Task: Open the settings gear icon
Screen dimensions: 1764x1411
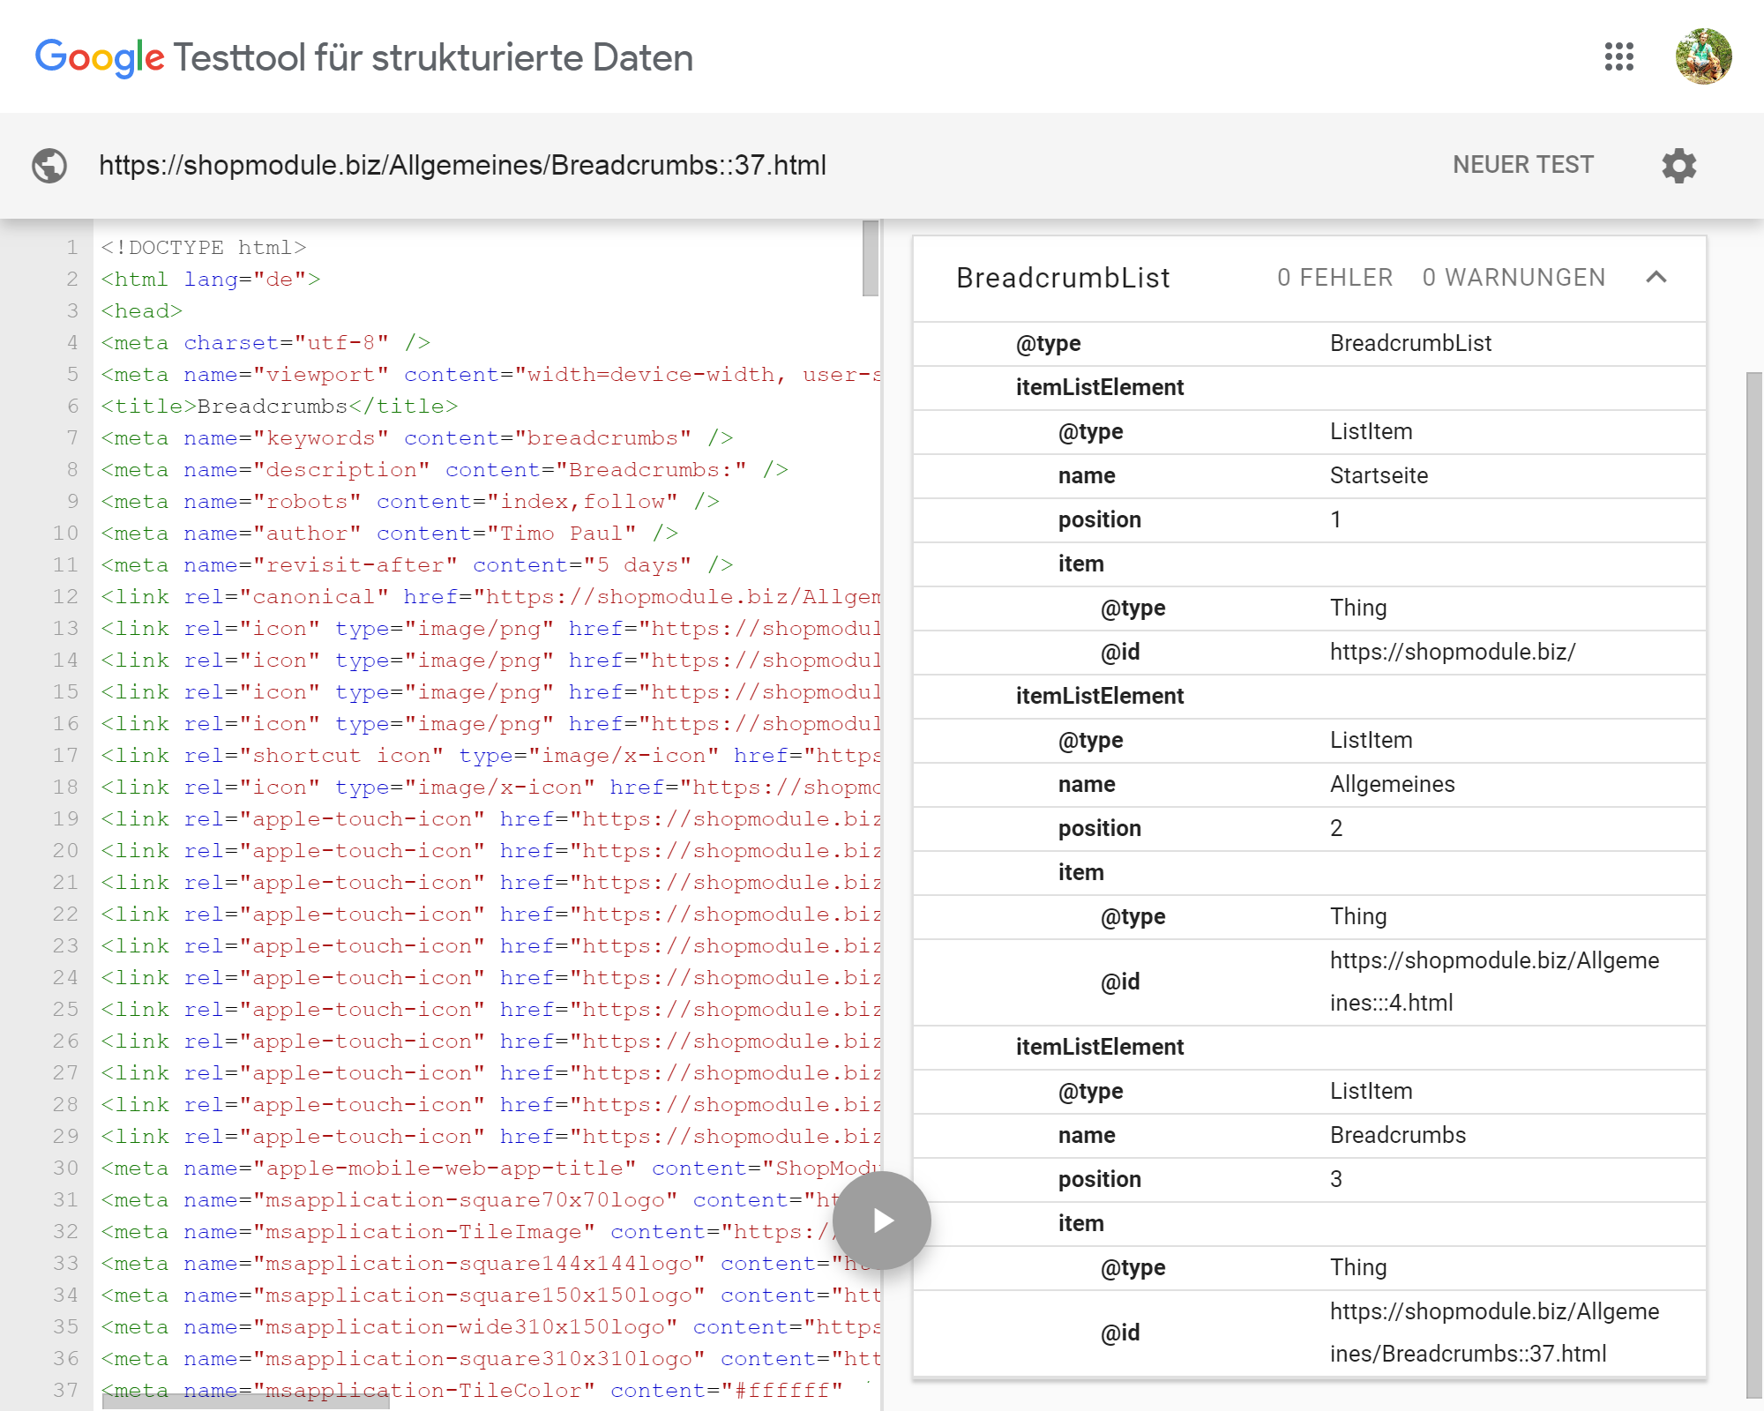Action: pyautogui.click(x=1678, y=165)
